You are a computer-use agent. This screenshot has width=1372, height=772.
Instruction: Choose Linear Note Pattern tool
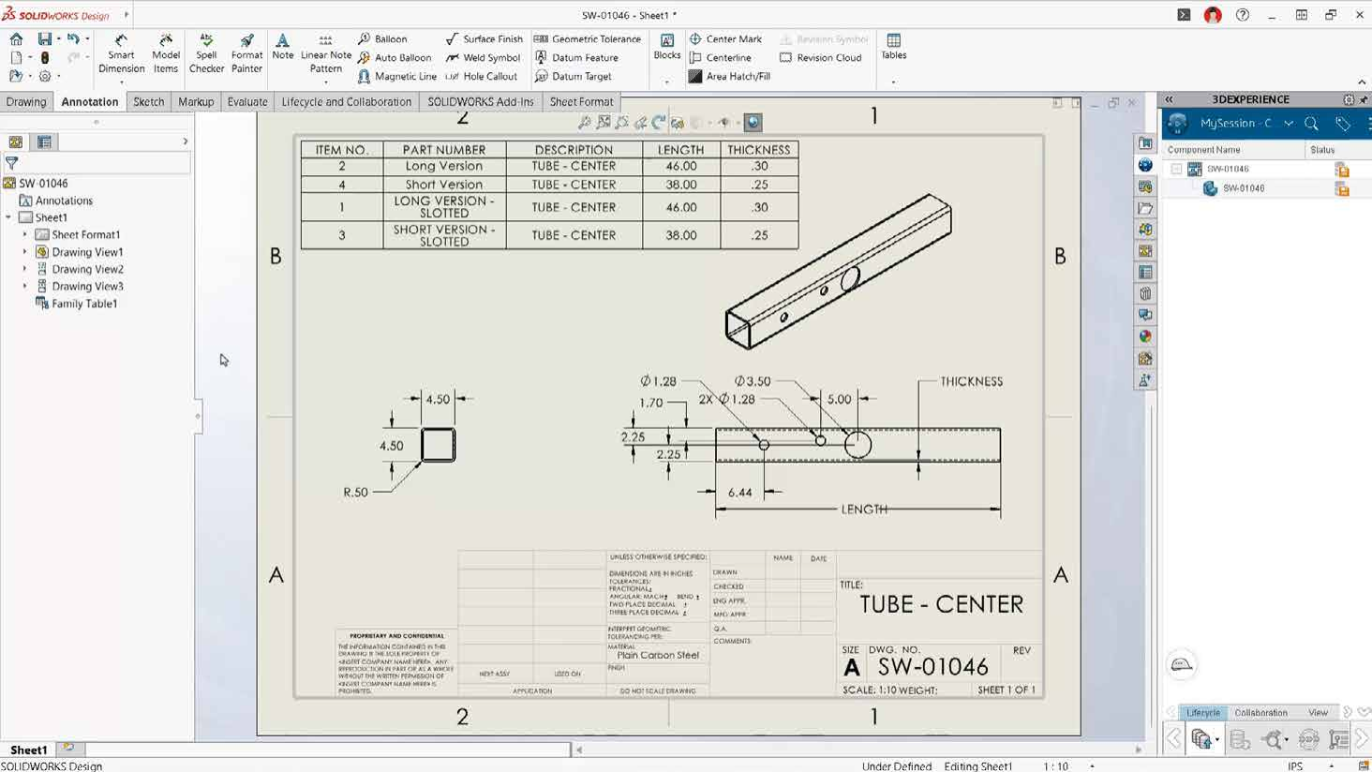point(325,53)
